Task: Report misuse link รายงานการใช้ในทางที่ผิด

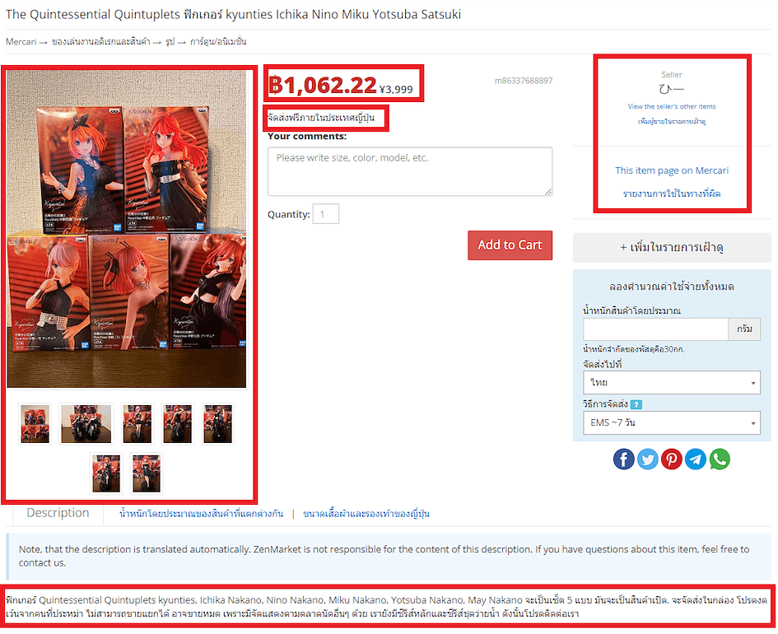Action: coord(671,193)
